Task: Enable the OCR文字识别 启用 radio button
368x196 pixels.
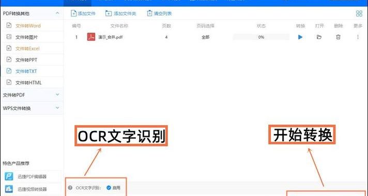Action: click(x=109, y=188)
